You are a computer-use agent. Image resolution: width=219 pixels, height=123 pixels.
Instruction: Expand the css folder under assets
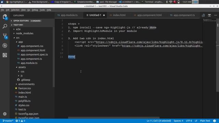click(22, 71)
